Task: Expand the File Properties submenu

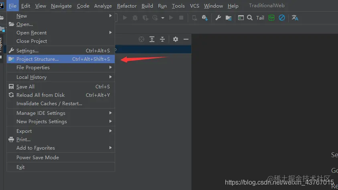Action: click(61, 68)
